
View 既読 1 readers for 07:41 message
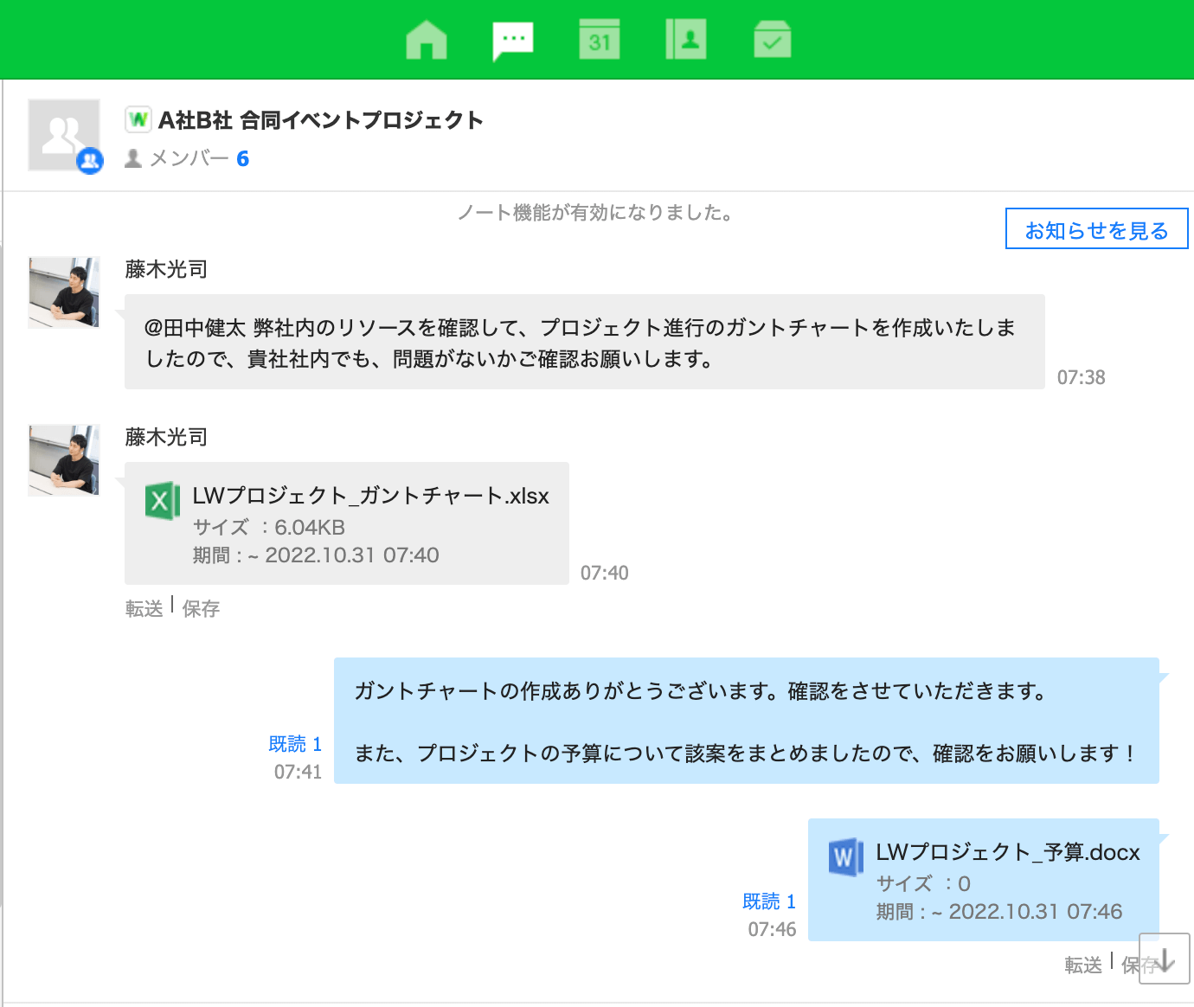[x=295, y=744]
